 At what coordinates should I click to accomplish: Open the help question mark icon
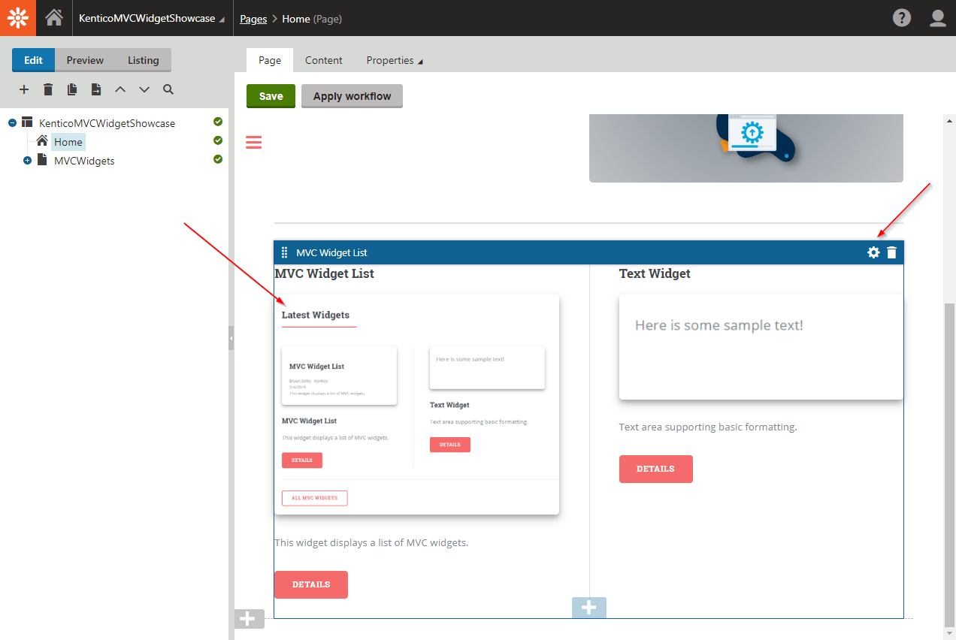click(x=902, y=18)
